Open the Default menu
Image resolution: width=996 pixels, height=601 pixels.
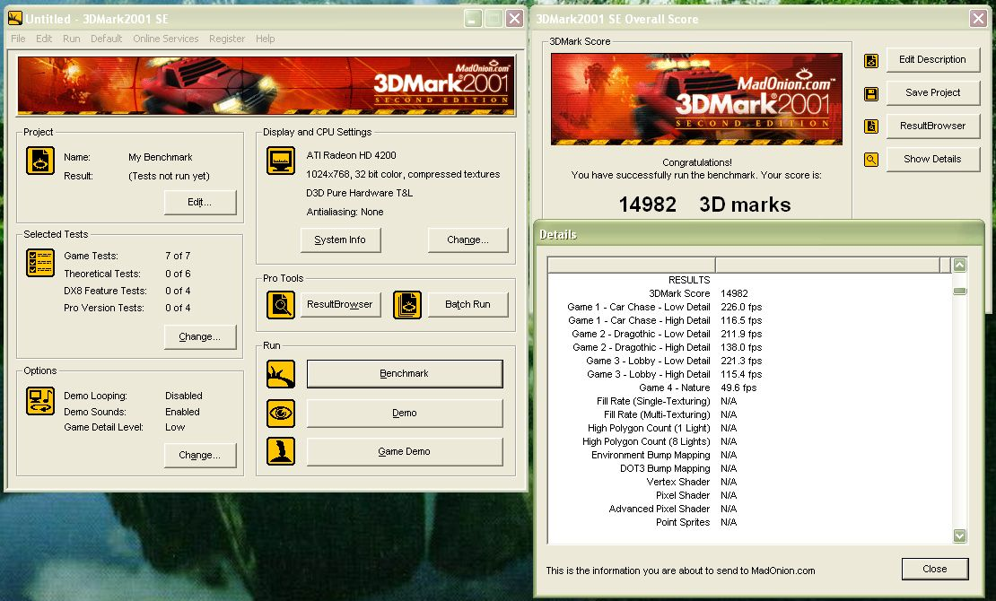(106, 39)
